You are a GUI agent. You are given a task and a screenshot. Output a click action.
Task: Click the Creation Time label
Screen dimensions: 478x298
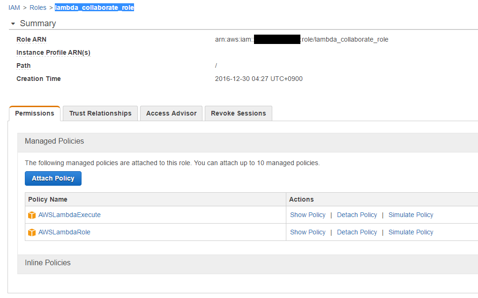coord(38,79)
